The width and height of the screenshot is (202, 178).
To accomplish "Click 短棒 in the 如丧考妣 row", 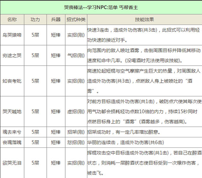I will (56, 81).
